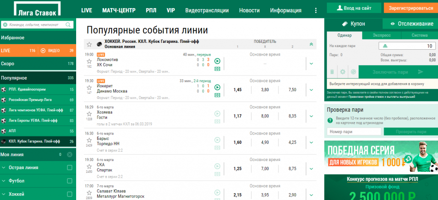This screenshot has height=200, width=438.
Task: Click the video icon for СКА match
Action: point(217,166)
